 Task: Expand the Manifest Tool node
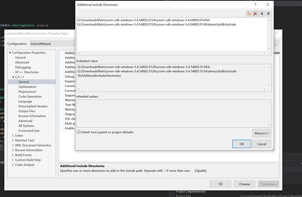pos(13,140)
